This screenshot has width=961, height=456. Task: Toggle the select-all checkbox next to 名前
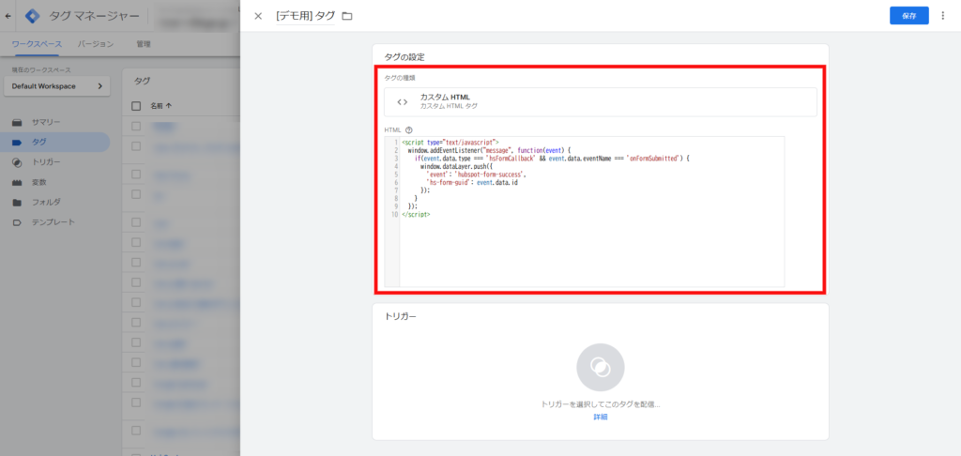tap(136, 106)
